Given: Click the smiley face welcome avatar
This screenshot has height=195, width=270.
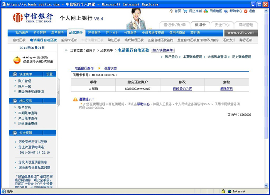Looking at the screenshot, I should pos(17,60).
